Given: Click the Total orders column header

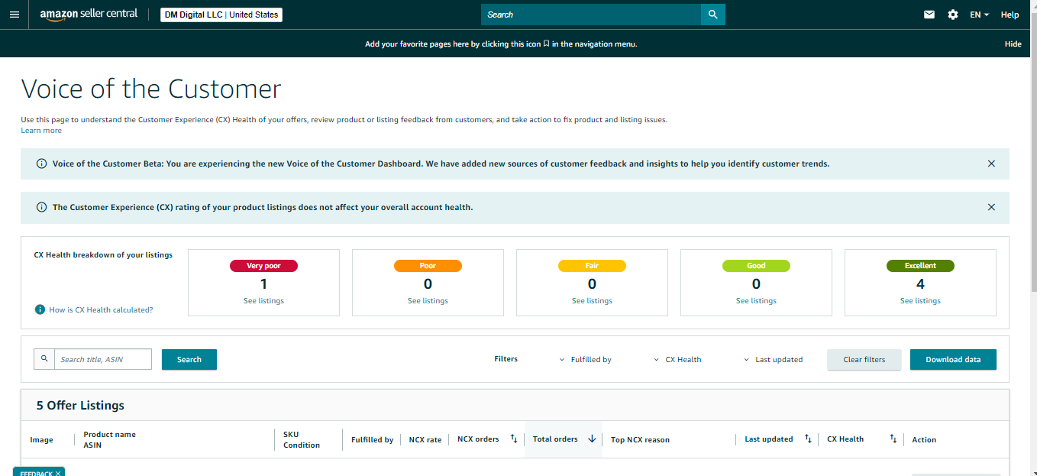Looking at the screenshot, I should [555, 439].
